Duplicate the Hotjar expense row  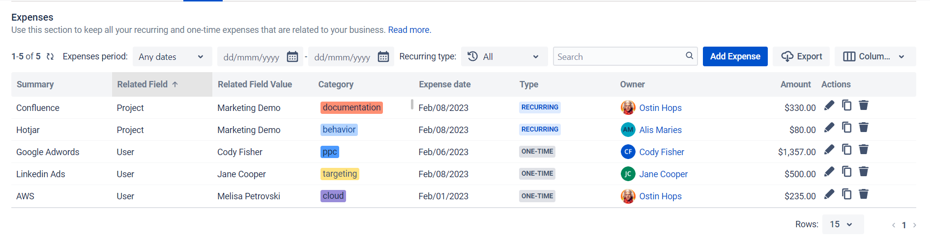(846, 128)
